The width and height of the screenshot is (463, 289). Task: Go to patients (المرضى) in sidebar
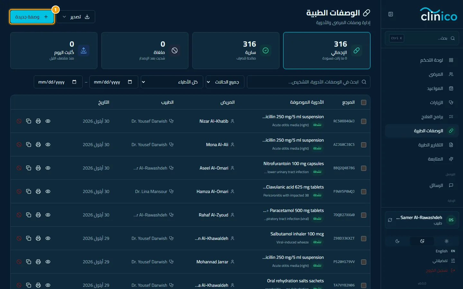pos(422,74)
